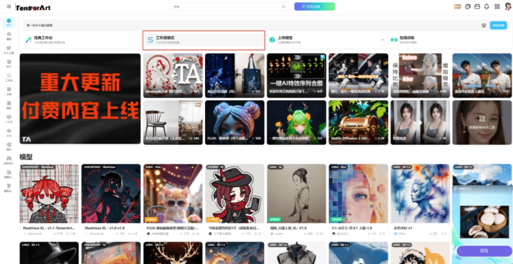Open the user avatar in the top-right

pyautogui.click(x=508, y=6)
